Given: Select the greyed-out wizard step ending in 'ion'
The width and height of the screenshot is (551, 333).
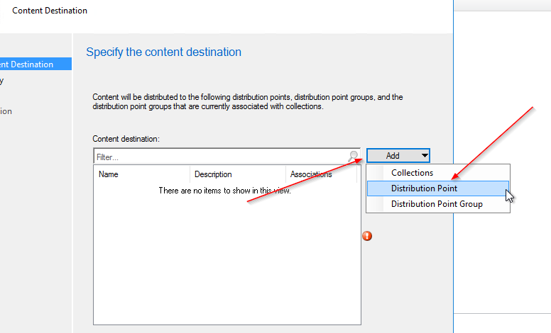Looking at the screenshot, I should (6, 111).
